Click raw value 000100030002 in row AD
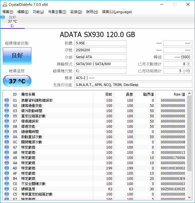This screenshot has width=195, height=203. point(173,168)
